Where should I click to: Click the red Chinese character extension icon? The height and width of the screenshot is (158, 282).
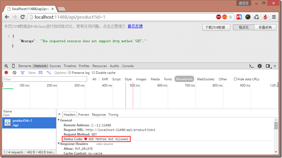pyautogui.click(x=265, y=17)
